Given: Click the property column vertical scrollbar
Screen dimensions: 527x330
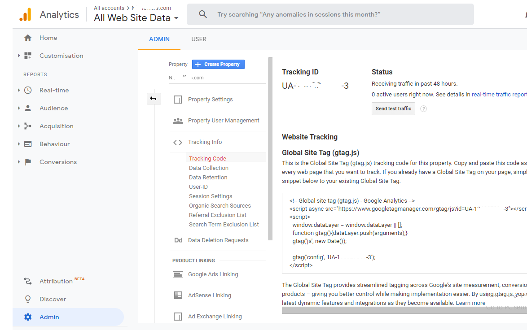Looking at the screenshot, I should pyautogui.click(x=270, y=148).
